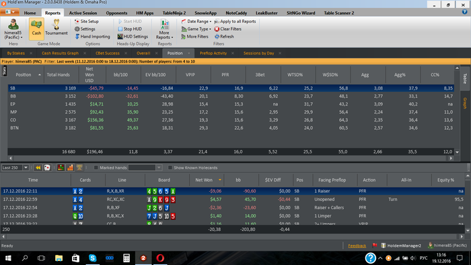Screen dimensions: 471x265
Task: Select the BTN position row
Action: [231, 128]
